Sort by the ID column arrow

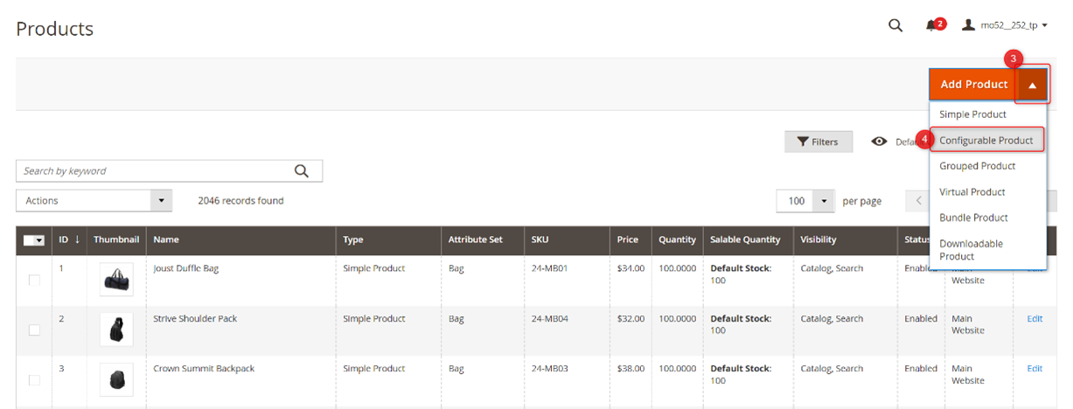77,239
